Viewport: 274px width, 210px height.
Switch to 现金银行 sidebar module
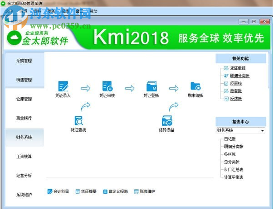click(x=24, y=118)
